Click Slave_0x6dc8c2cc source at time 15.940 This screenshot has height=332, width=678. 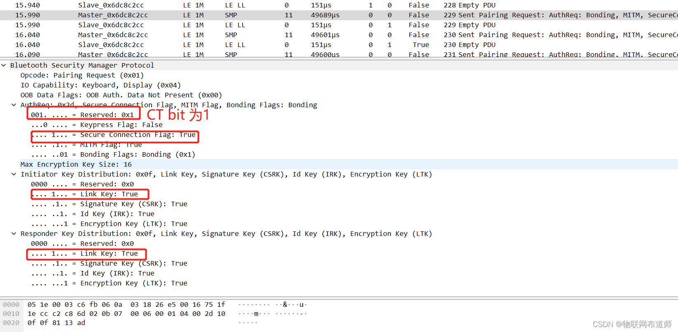tap(111, 5)
